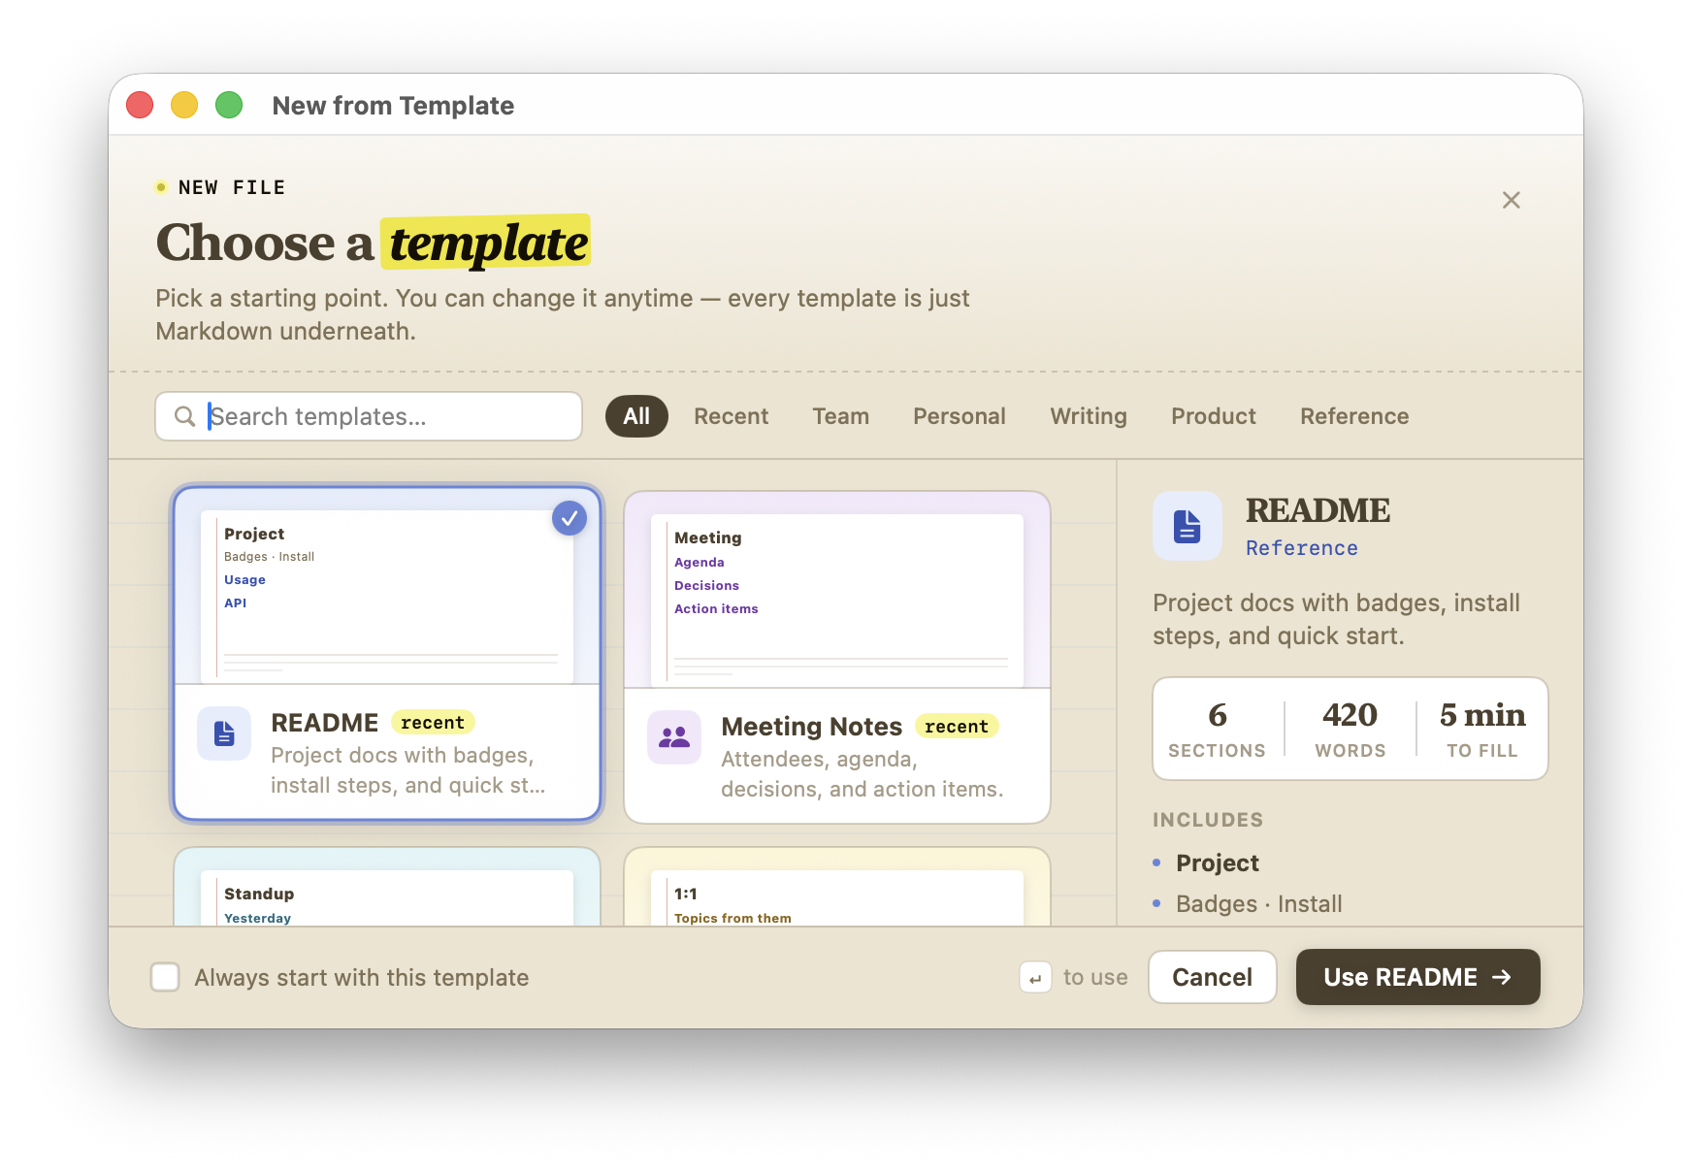Open the Team templates tab
The height and width of the screenshot is (1172, 1692).
click(x=840, y=416)
